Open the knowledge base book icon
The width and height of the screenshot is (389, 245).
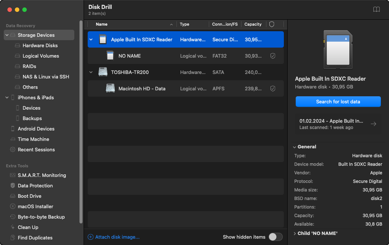click(x=376, y=9)
